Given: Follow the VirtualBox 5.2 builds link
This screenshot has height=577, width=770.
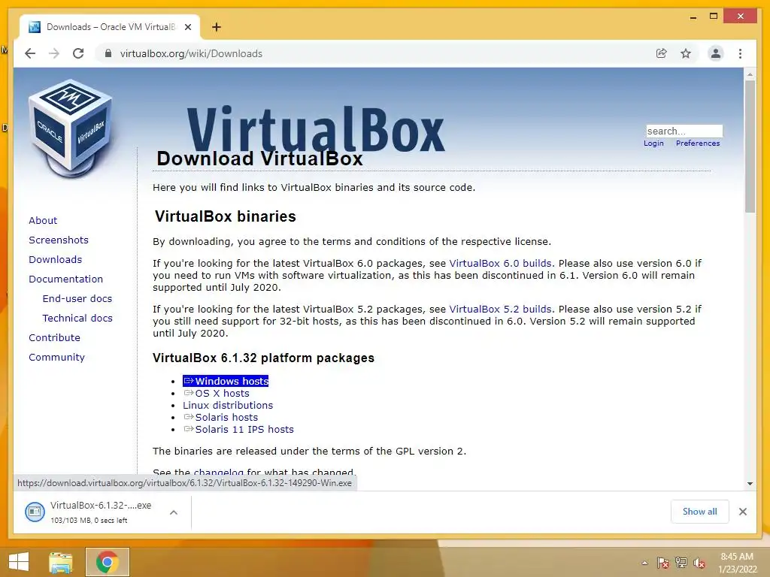Looking at the screenshot, I should 500,310.
